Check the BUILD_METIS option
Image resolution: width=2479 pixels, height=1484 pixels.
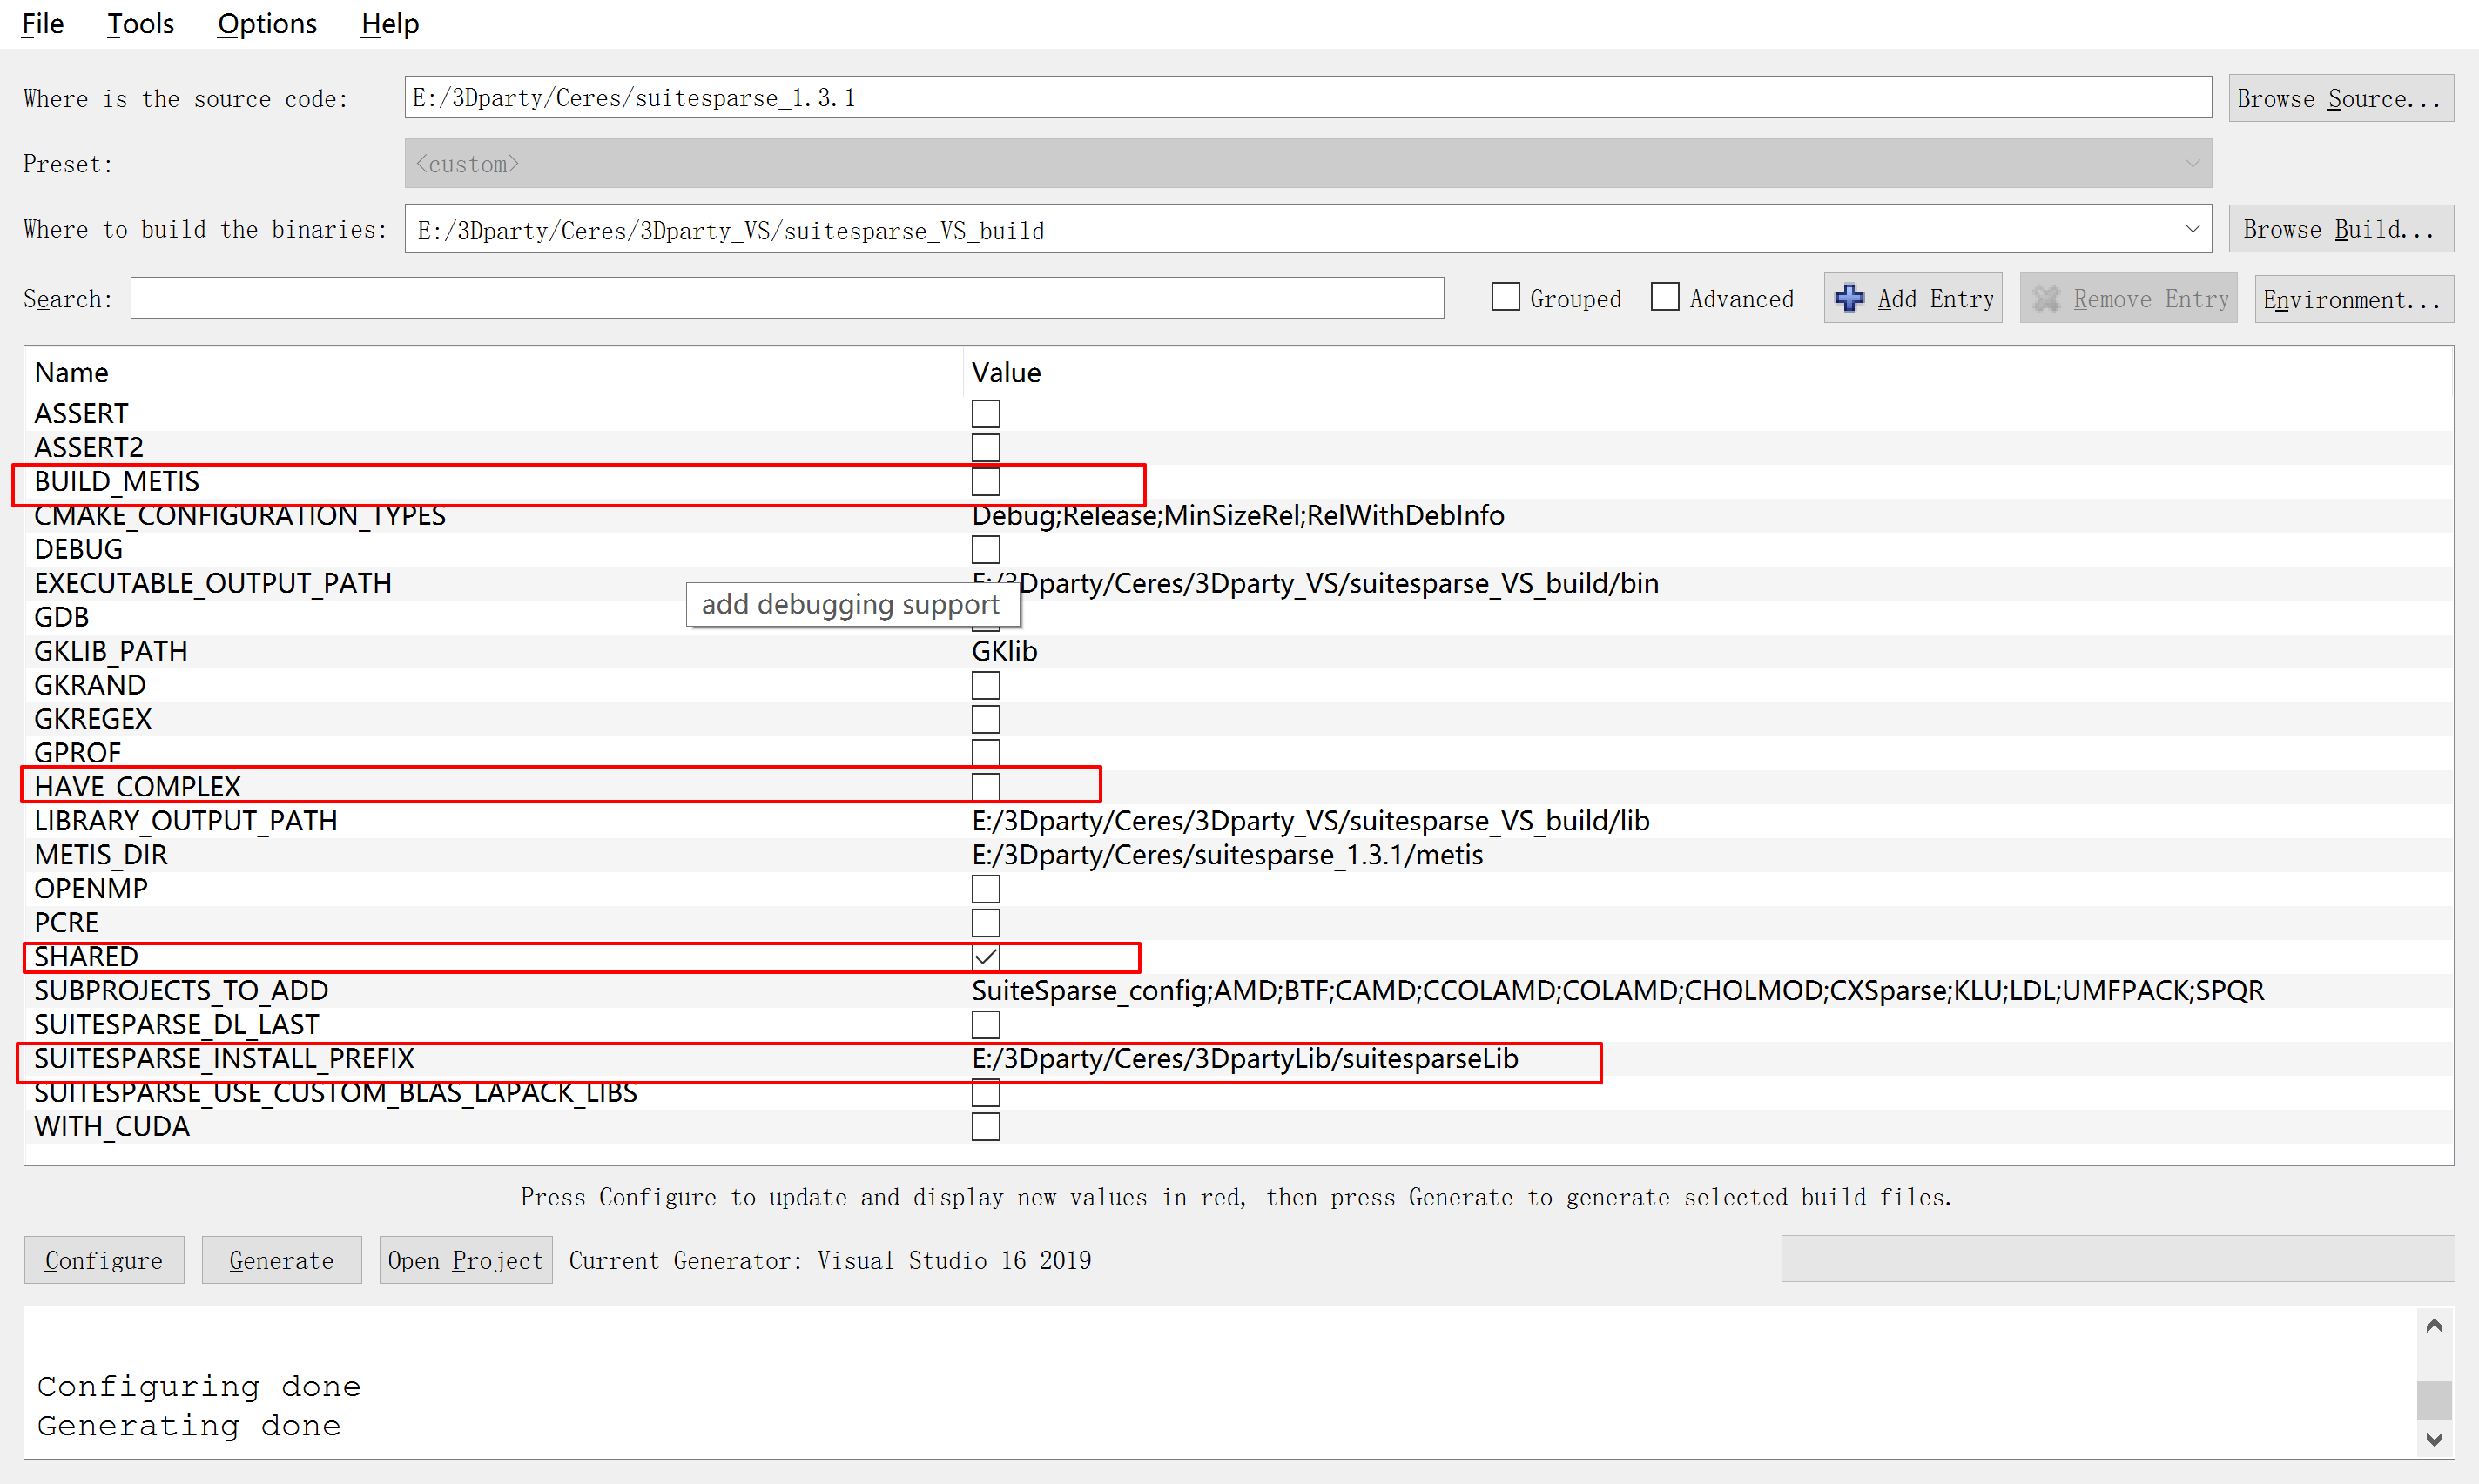tap(986, 482)
